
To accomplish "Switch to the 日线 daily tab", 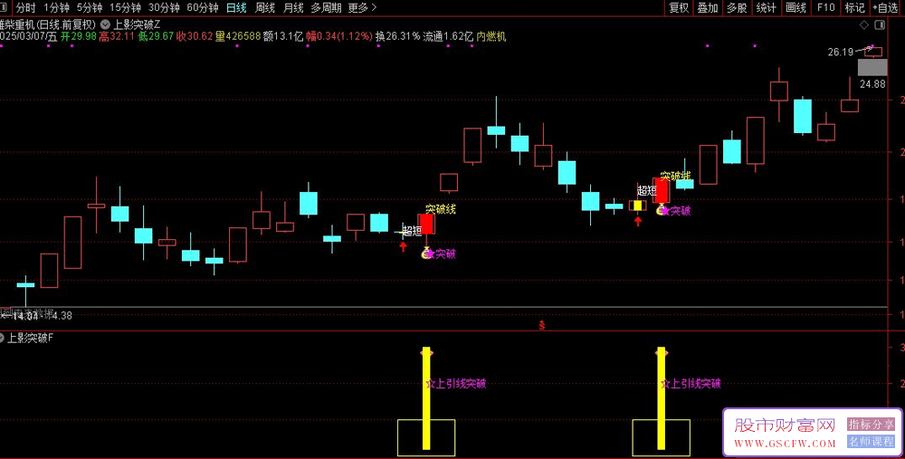I will [x=236, y=7].
